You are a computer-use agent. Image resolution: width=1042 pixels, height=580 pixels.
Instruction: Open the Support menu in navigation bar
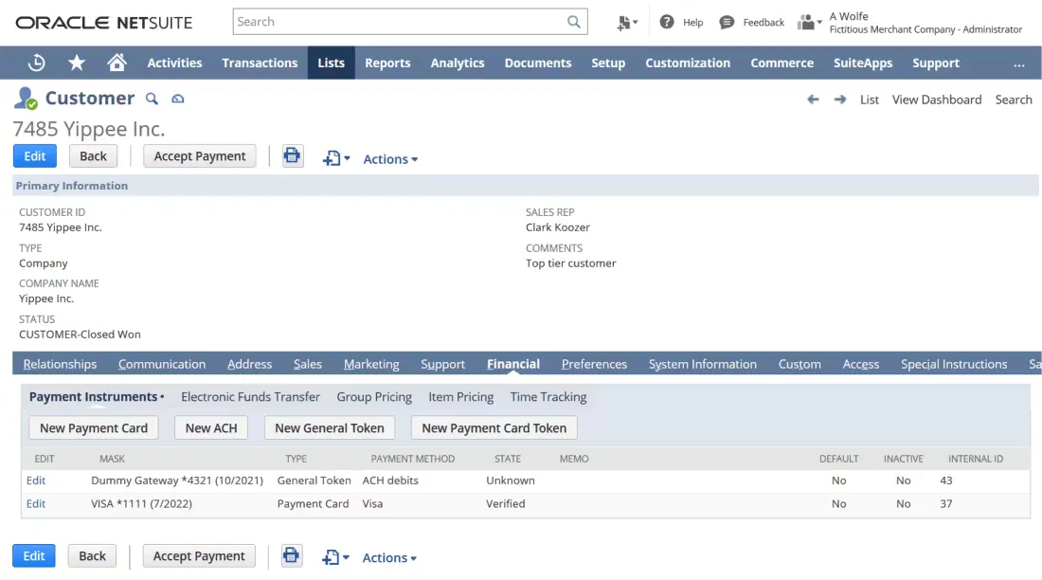tap(936, 63)
